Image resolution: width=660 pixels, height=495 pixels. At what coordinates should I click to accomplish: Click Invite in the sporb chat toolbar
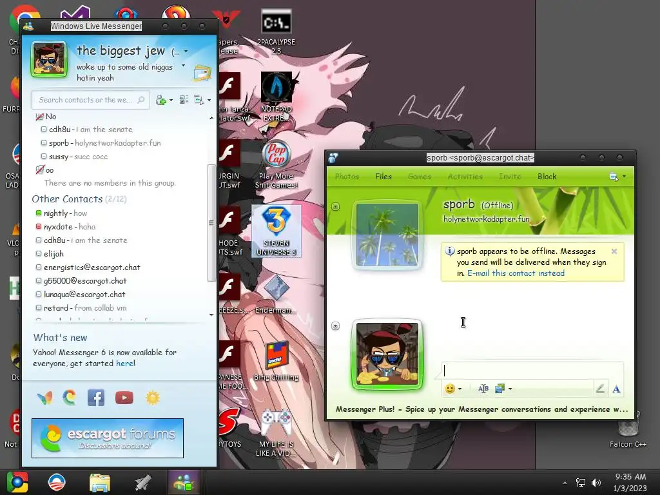[x=510, y=177]
